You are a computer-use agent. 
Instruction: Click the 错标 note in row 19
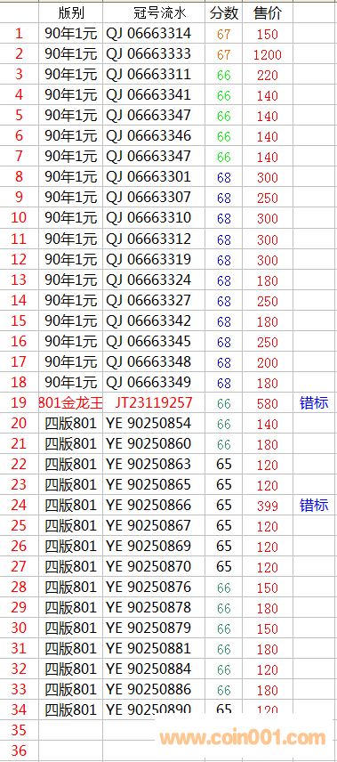click(x=314, y=402)
